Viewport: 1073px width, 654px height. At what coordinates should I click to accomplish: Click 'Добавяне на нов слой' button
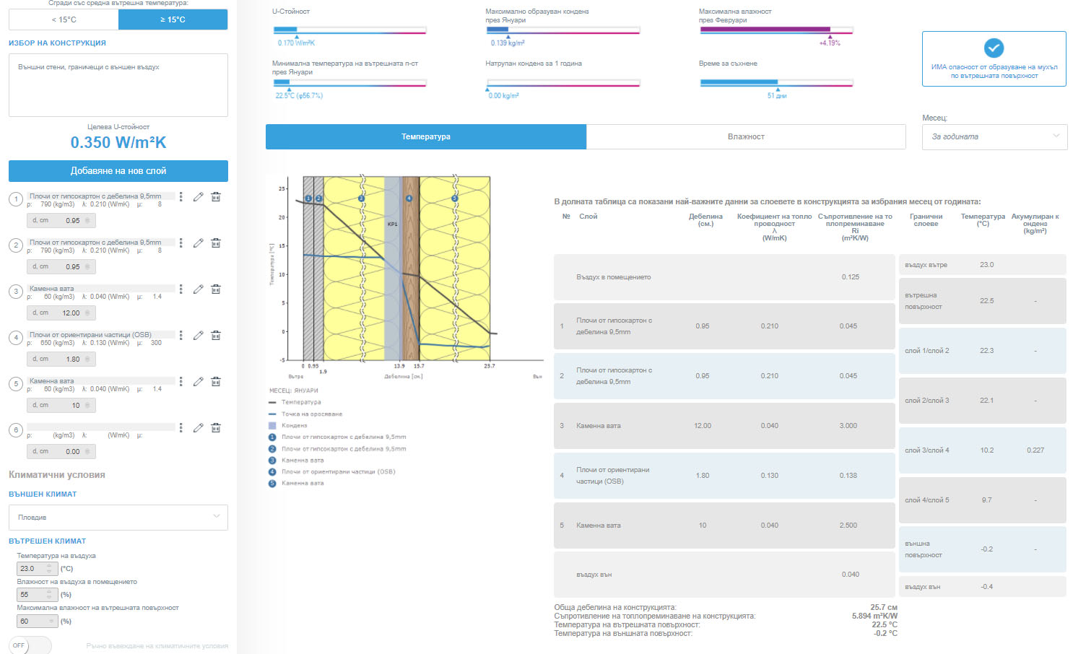(118, 171)
